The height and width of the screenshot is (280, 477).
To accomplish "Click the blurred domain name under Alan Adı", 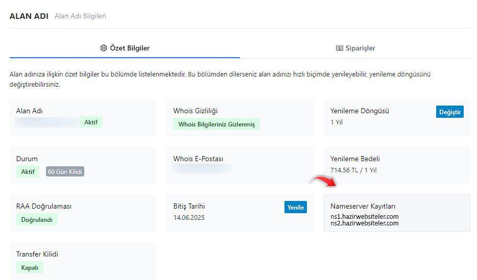I will [x=46, y=122].
